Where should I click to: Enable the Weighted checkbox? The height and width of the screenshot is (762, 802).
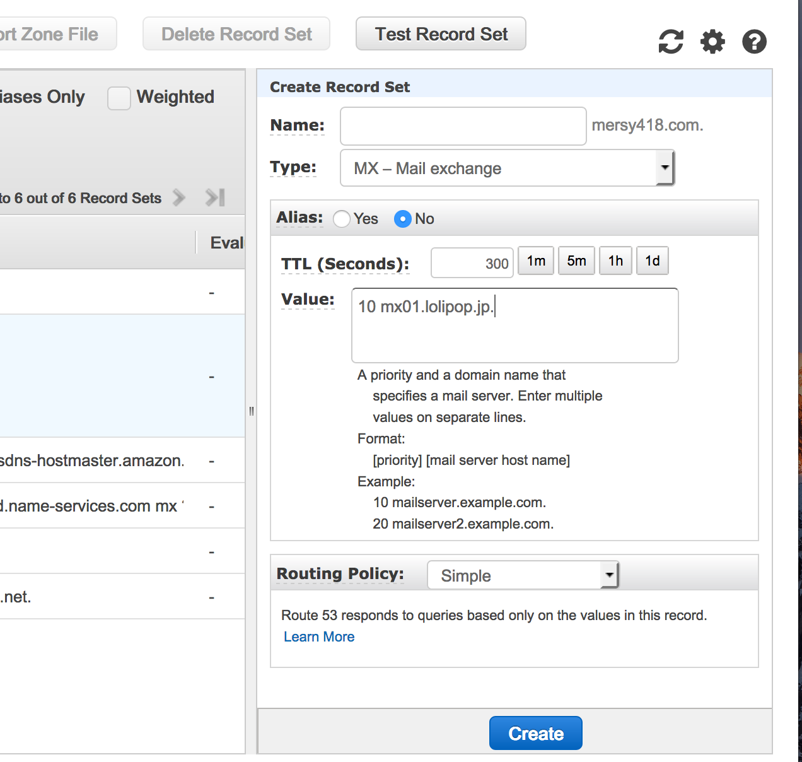(119, 98)
